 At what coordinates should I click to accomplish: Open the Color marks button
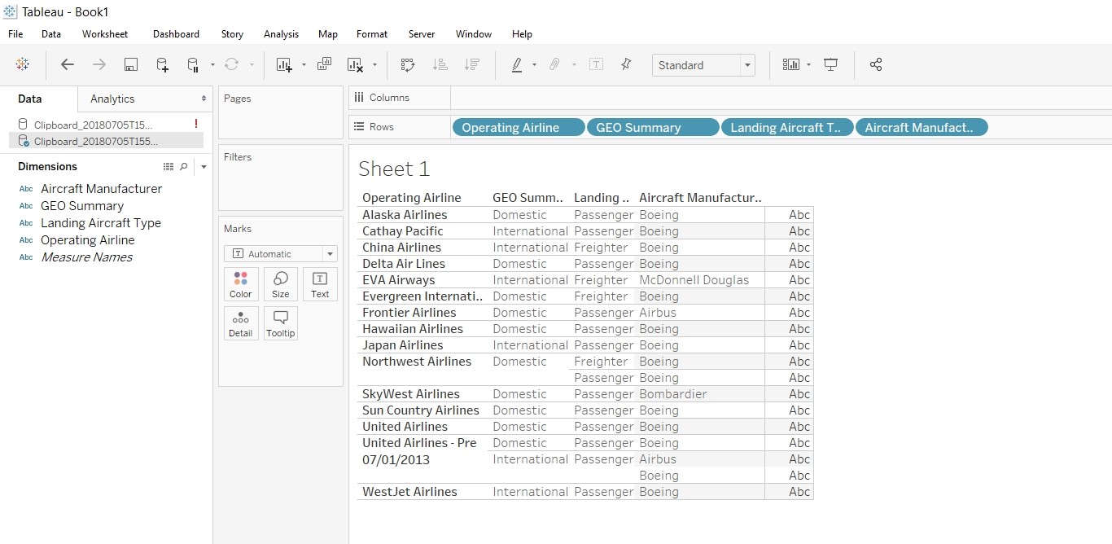point(240,284)
